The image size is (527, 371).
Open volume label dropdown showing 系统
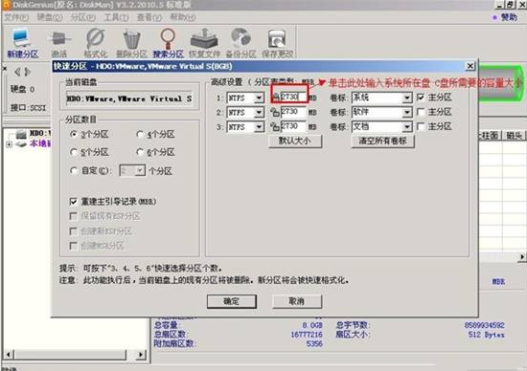[x=406, y=98]
